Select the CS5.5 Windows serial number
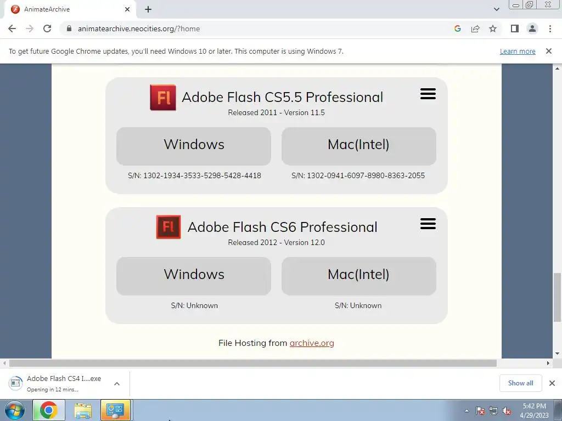 point(194,175)
